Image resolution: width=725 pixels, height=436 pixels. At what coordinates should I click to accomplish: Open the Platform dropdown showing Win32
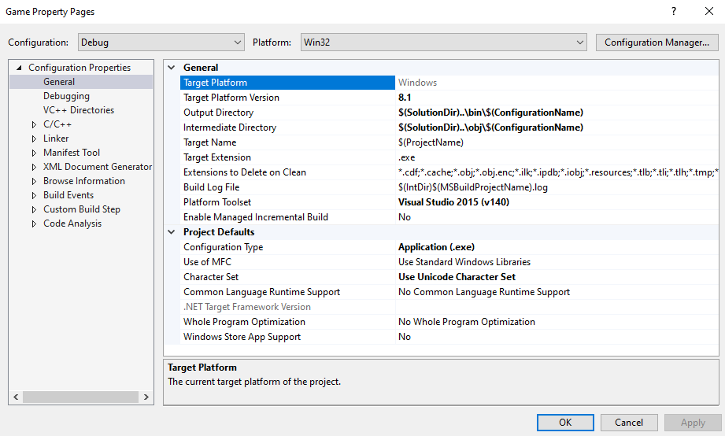(443, 42)
